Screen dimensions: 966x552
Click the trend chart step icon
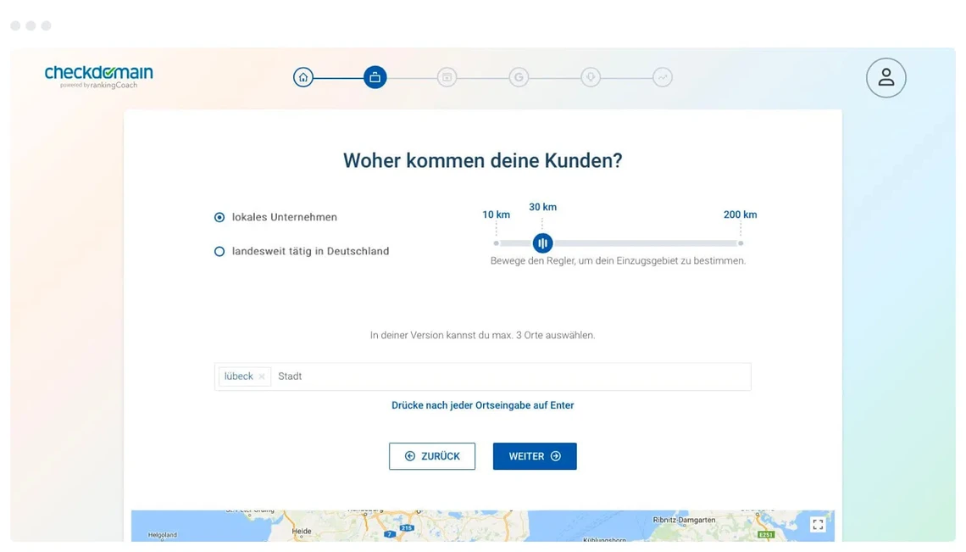pos(663,77)
